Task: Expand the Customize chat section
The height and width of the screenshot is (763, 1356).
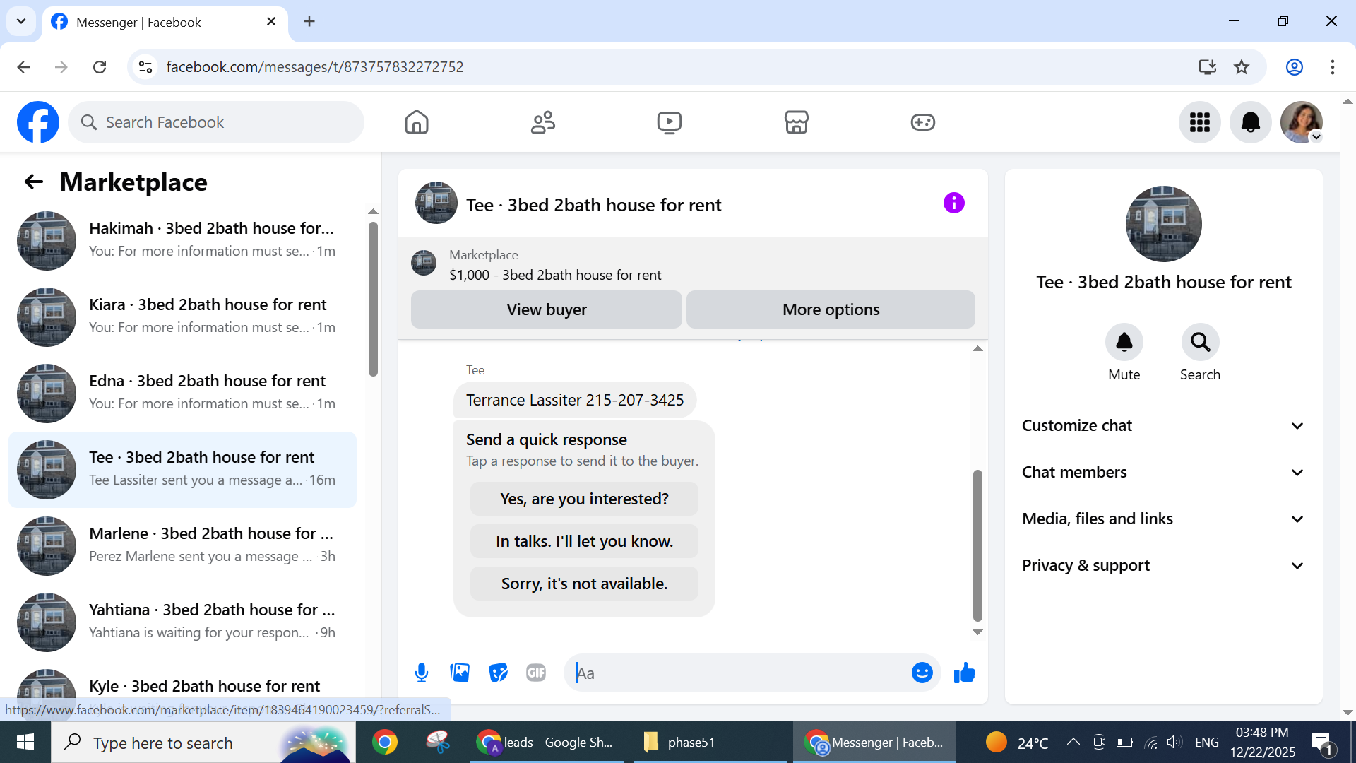Action: (1163, 425)
